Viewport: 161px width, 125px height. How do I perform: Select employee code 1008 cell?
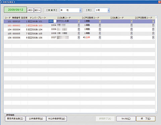[54, 33]
